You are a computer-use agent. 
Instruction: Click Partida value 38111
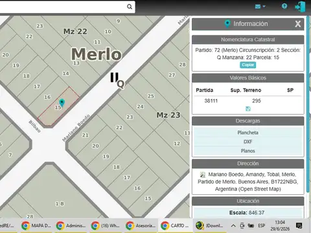[x=211, y=101]
